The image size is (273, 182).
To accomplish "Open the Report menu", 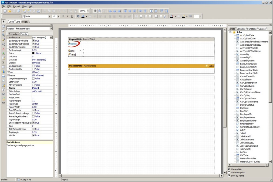I will tap(16, 6).
